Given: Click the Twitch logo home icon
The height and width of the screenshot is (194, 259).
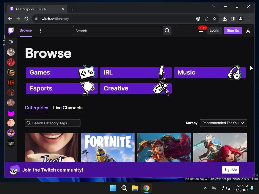Looking at the screenshot, I should click(x=11, y=31).
